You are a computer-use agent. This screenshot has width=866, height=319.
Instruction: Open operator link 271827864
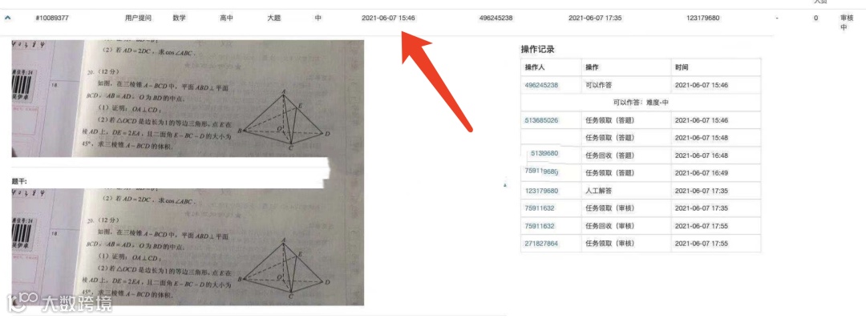click(x=541, y=243)
